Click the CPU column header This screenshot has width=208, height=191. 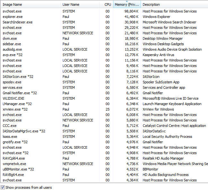click(106, 4)
